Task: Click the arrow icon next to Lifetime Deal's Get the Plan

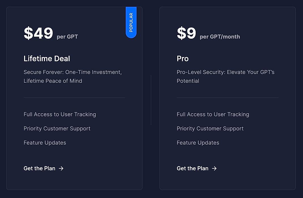Action: tap(61, 168)
